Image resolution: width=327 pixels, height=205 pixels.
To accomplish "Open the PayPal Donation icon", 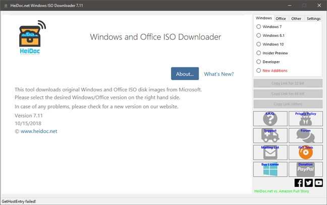I will 305,169.
